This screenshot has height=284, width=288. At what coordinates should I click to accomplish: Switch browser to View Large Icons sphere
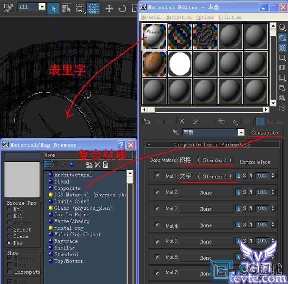pyautogui.click(x=72, y=164)
